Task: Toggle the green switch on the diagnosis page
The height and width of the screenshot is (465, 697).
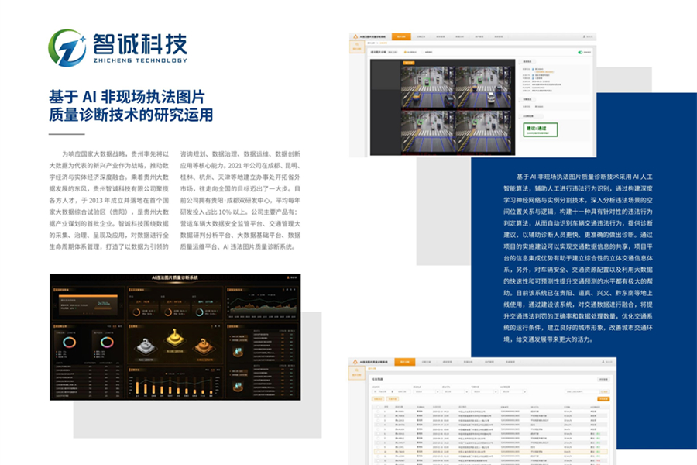Action: (579, 53)
